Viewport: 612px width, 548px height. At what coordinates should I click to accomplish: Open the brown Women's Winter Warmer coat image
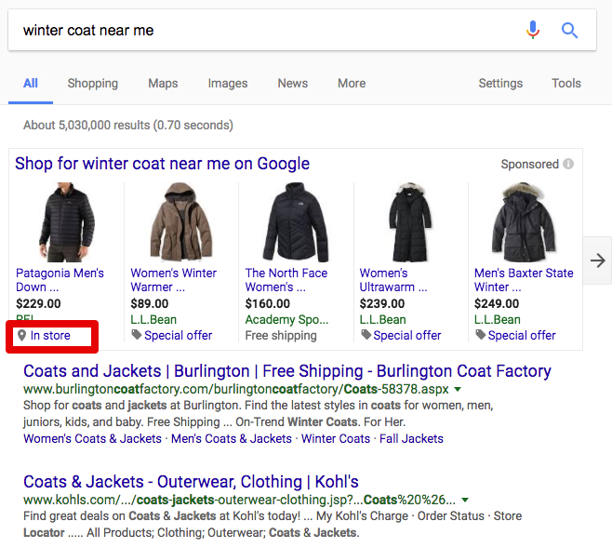181,221
